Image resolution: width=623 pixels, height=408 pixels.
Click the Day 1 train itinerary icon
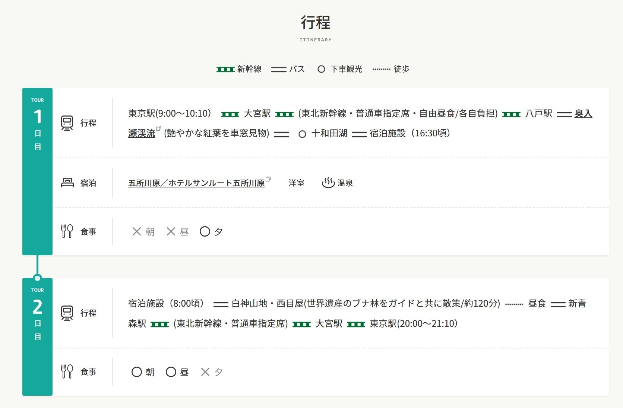(x=67, y=123)
